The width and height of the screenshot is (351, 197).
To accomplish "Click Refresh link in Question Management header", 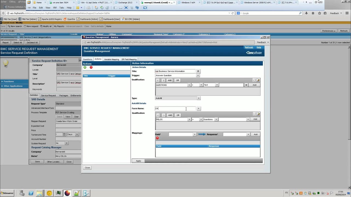I will 249,47.
